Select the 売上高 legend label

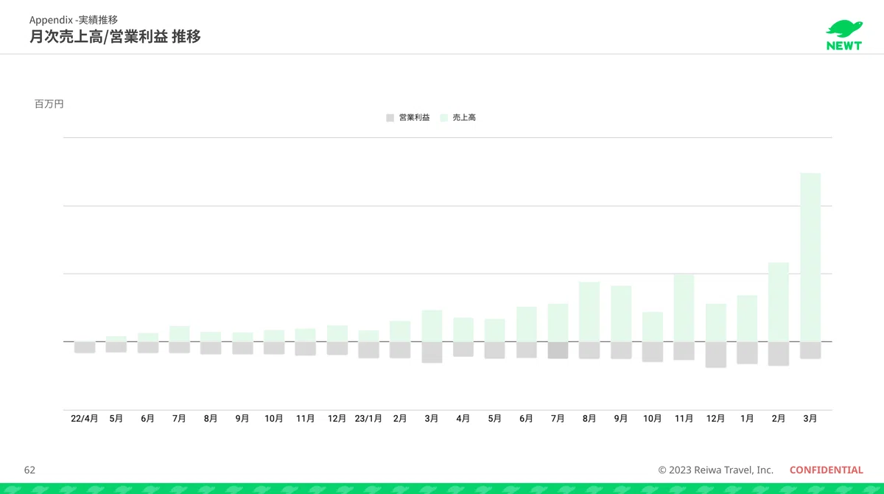(464, 117)
